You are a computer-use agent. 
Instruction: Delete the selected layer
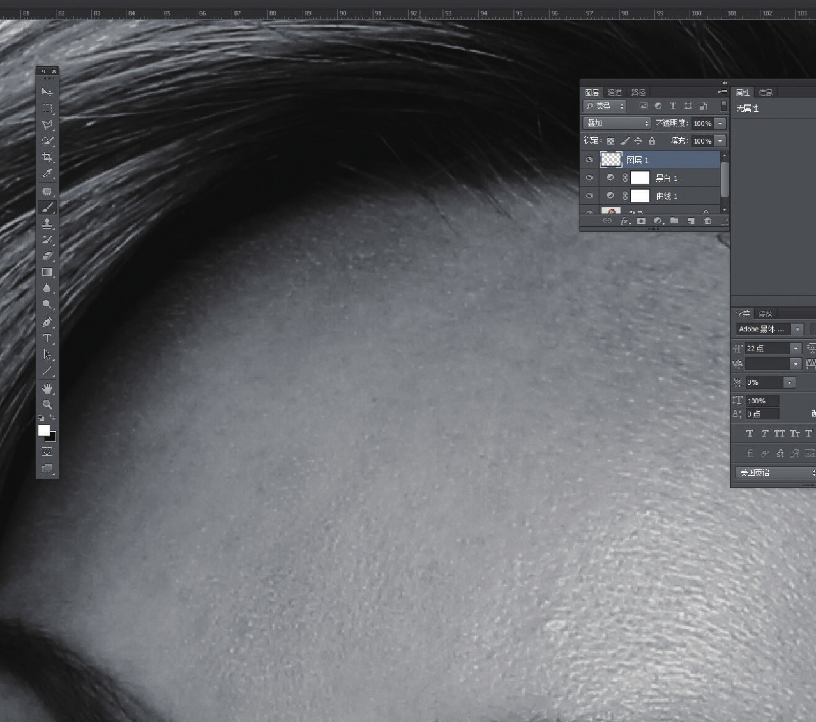[707, 221]
